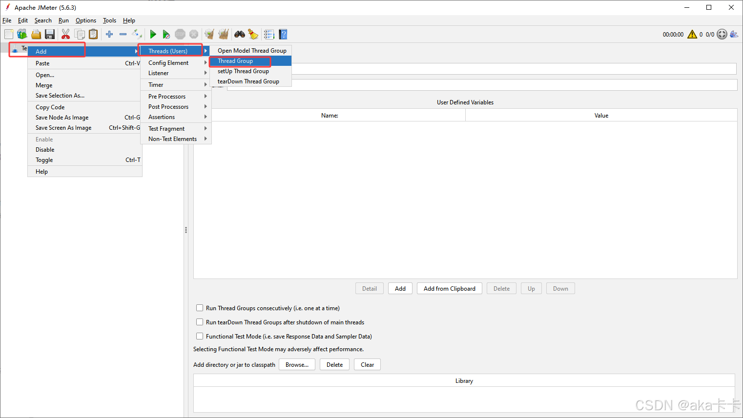The image size is (743, 418).
Task: Click Save Selection As... entry
Action: pyautogui.click(x=85, y=96)
